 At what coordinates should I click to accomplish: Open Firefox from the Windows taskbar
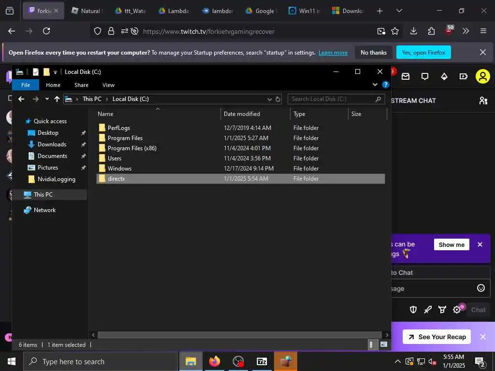[x=214, y=361]
